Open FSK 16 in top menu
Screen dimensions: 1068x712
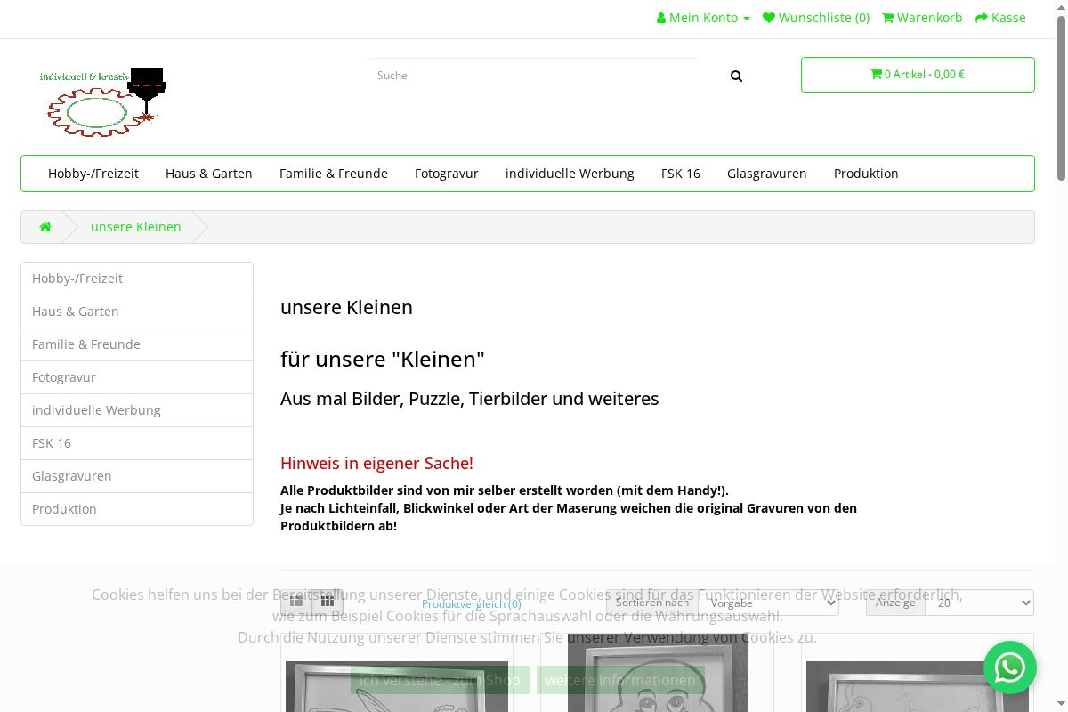click(681, 174)
